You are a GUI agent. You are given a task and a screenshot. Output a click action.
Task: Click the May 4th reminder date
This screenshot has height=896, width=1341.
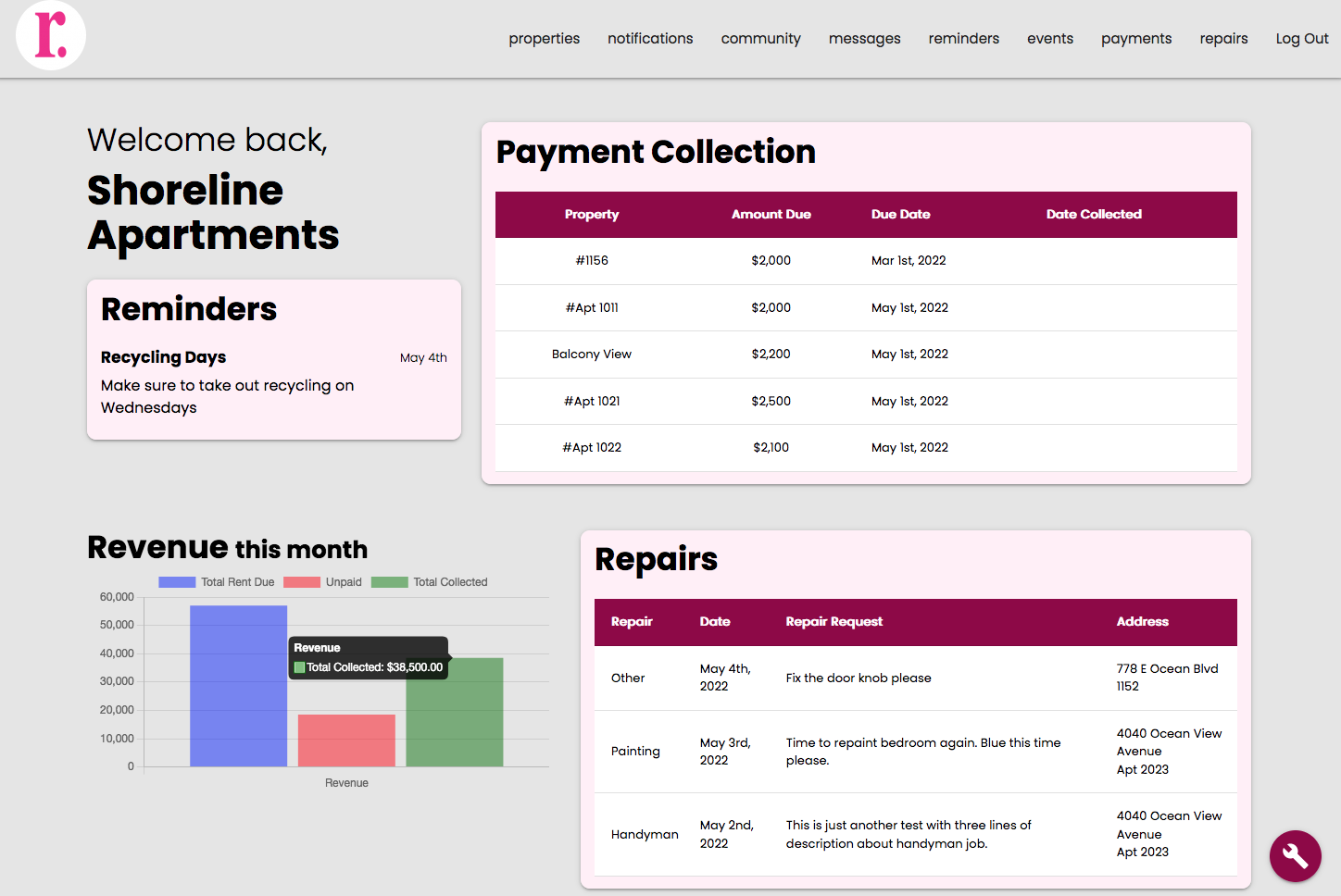pyautogui.click(x=423, y=358)
